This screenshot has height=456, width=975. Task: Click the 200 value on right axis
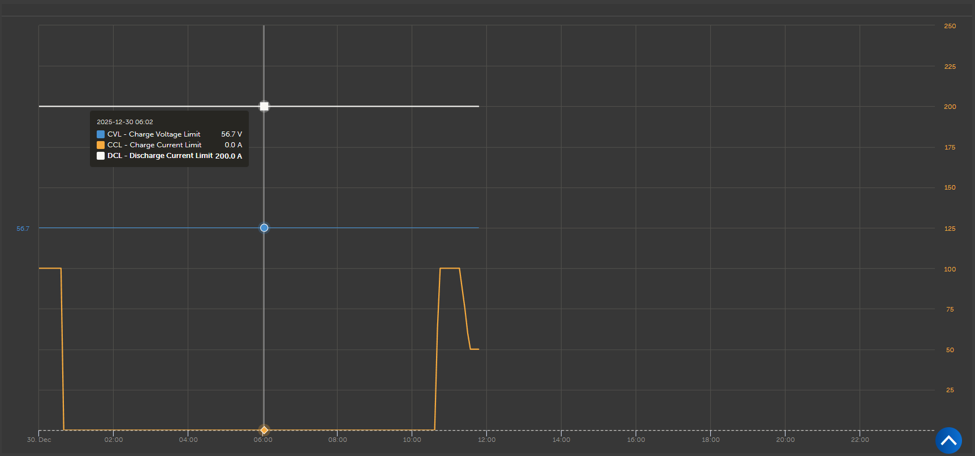pos(950,107)
